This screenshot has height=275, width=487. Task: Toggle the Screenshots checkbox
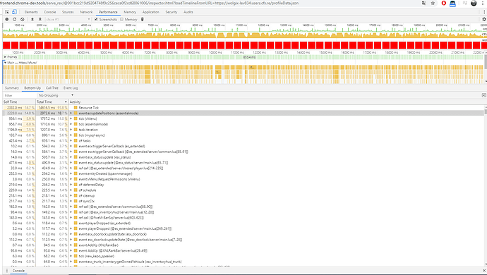coord(96,19)
